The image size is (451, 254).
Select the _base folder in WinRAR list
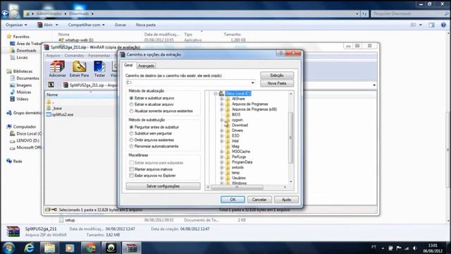tap(55, 108)
